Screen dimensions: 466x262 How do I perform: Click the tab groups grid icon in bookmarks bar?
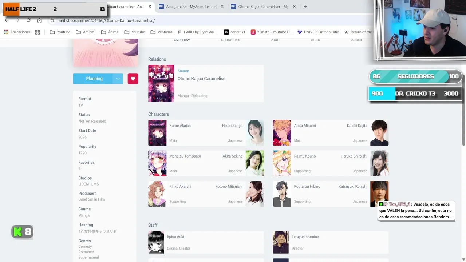pyautogui.click(x=37, y=32)
